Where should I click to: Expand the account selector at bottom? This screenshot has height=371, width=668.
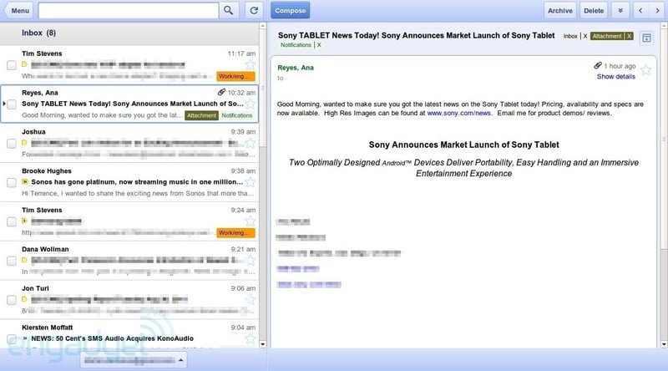pyautogui.click(x=134, y=359)
